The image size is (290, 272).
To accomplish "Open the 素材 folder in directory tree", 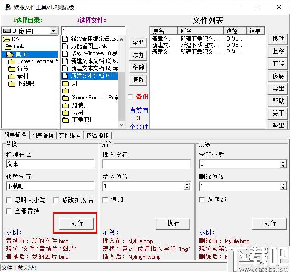I will point(18,76).
